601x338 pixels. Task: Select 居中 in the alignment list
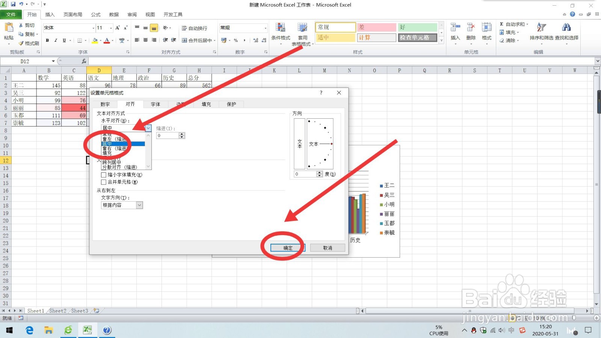[x=123, y=144]
